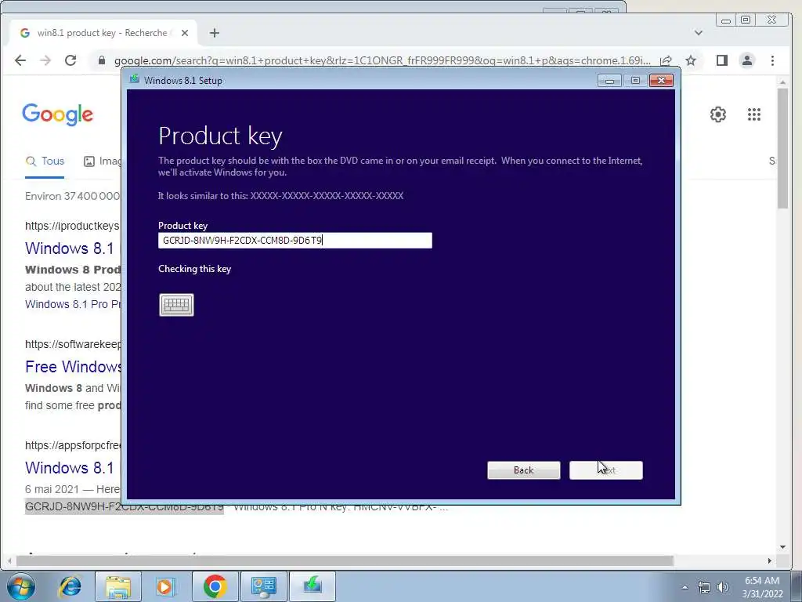Expand the Chrome tab search chevron
The image size is (802, 602).
point(698,33)
